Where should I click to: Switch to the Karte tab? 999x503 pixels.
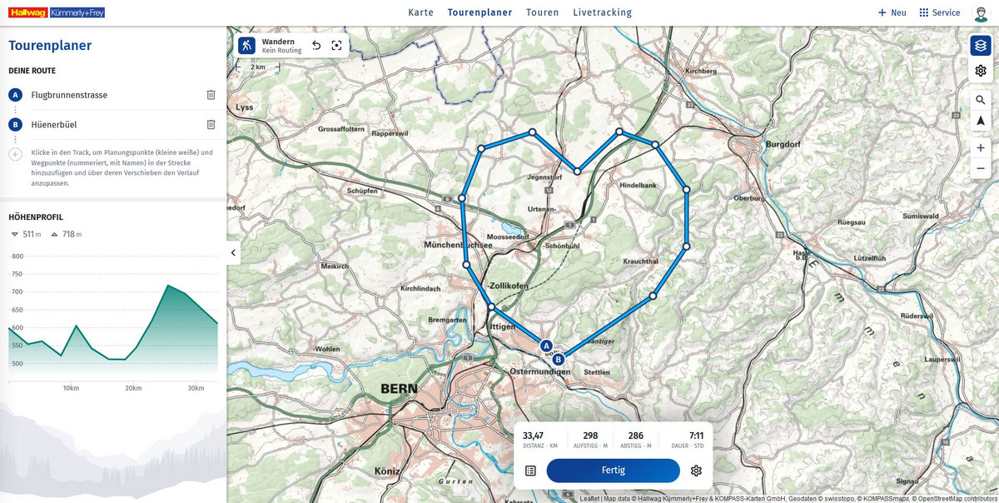(420, 12)
